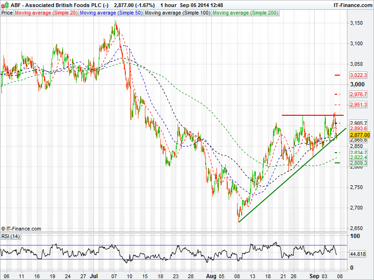The width and height of the screenshot is (374, 280).
Task: Click the IT-Finance.com link at top right
Action: click(x=352, y=5)
